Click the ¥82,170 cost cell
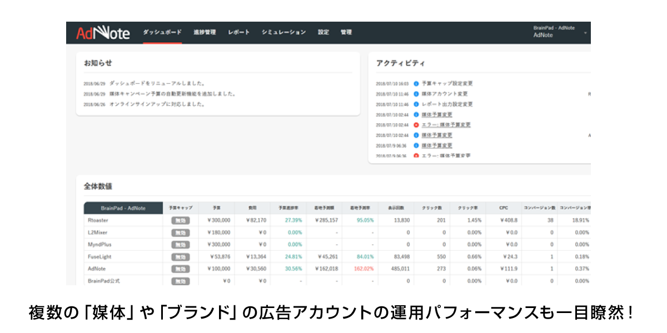 tap(255, 220)
